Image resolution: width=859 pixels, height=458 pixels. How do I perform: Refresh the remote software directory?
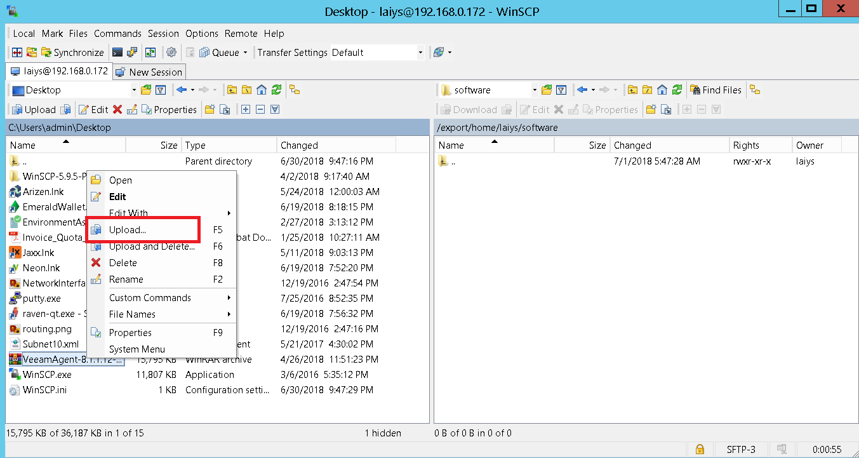coord(677,90)
